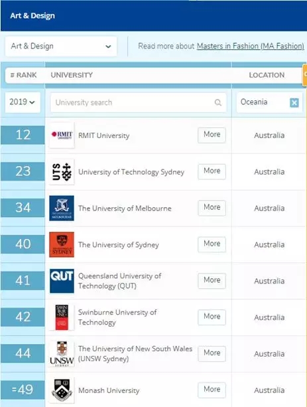Click More for RMIT University
Image resolution: width=307 pixels, height=407 pixels.
[212, 135]
